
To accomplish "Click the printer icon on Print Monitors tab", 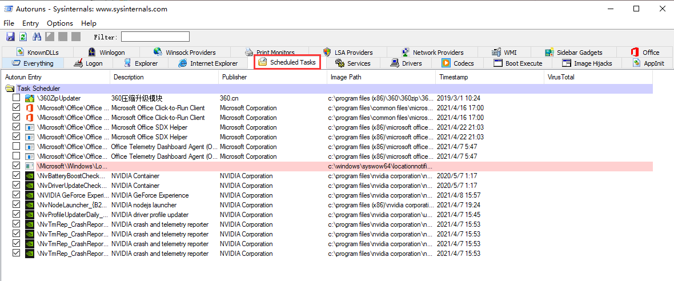I will click(249, 52).
